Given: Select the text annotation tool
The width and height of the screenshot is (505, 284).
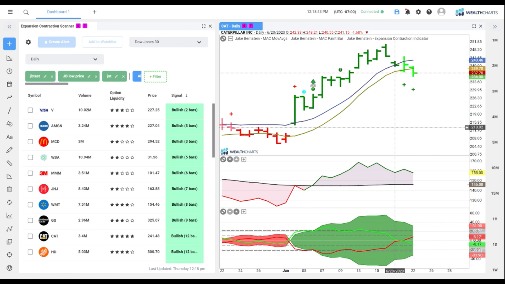Looking at the screenshot, I should (x=9, y=137).
